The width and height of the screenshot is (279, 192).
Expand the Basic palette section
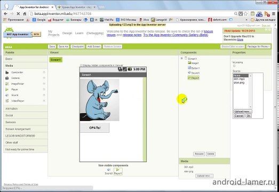[x=25, y=59]
